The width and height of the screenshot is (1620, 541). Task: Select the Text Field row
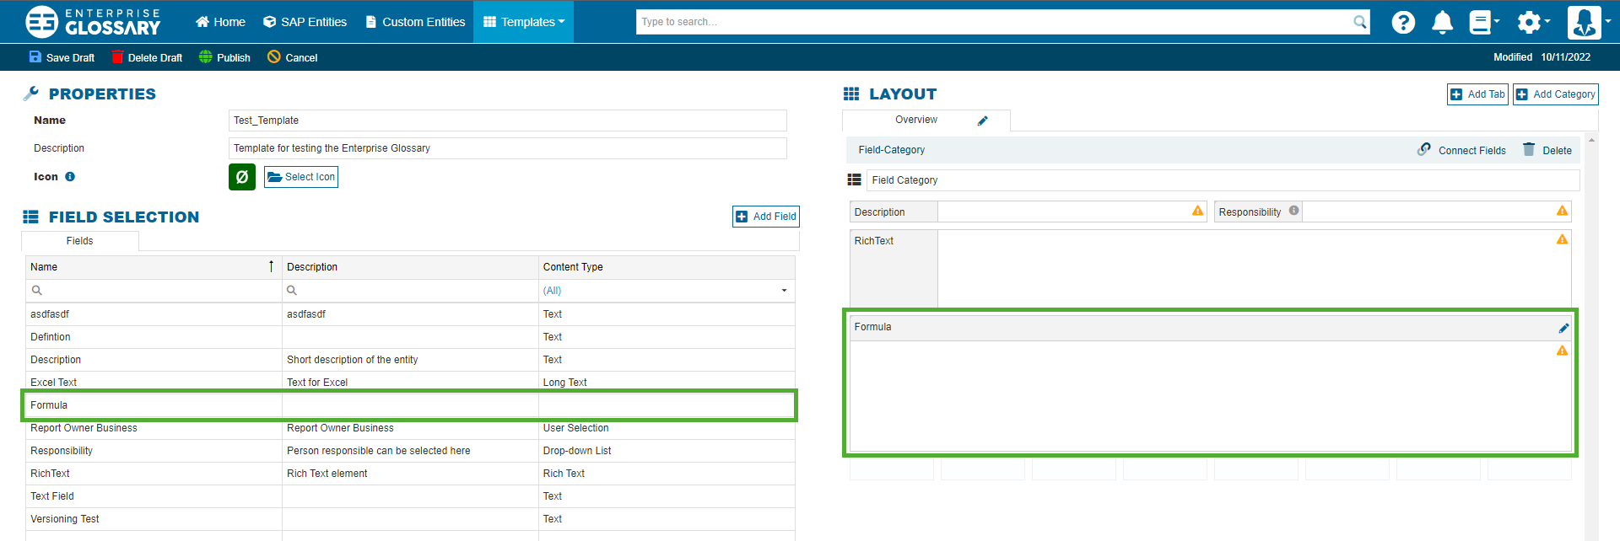[410, 496]
